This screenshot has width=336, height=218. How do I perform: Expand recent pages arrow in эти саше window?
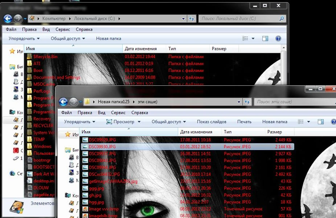(x=81, y=102)
